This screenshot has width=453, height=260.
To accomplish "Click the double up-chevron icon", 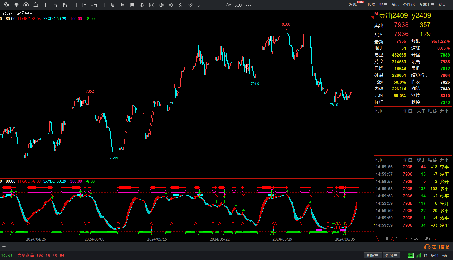I will coord(181,5).
